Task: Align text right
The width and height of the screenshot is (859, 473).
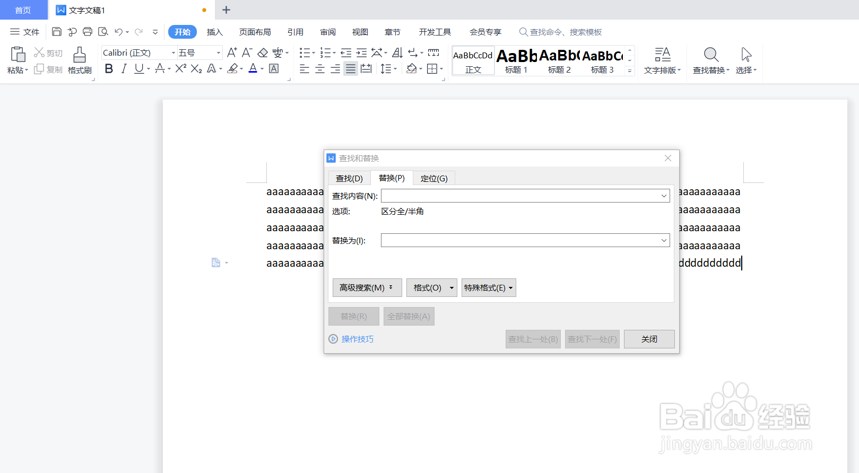Action: [335, 69]
